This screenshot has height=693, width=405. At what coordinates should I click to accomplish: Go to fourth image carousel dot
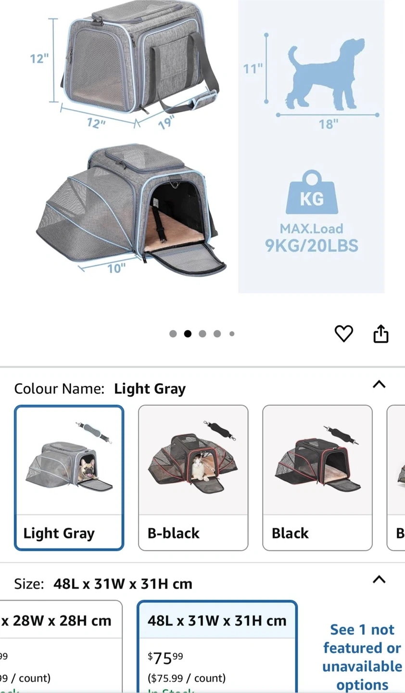tap(217, 334)
